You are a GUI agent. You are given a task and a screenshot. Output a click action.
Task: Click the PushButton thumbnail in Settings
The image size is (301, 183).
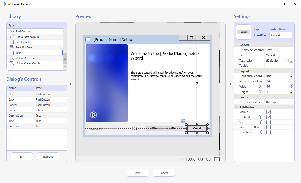pyautogui.click(x=244, y=32)
